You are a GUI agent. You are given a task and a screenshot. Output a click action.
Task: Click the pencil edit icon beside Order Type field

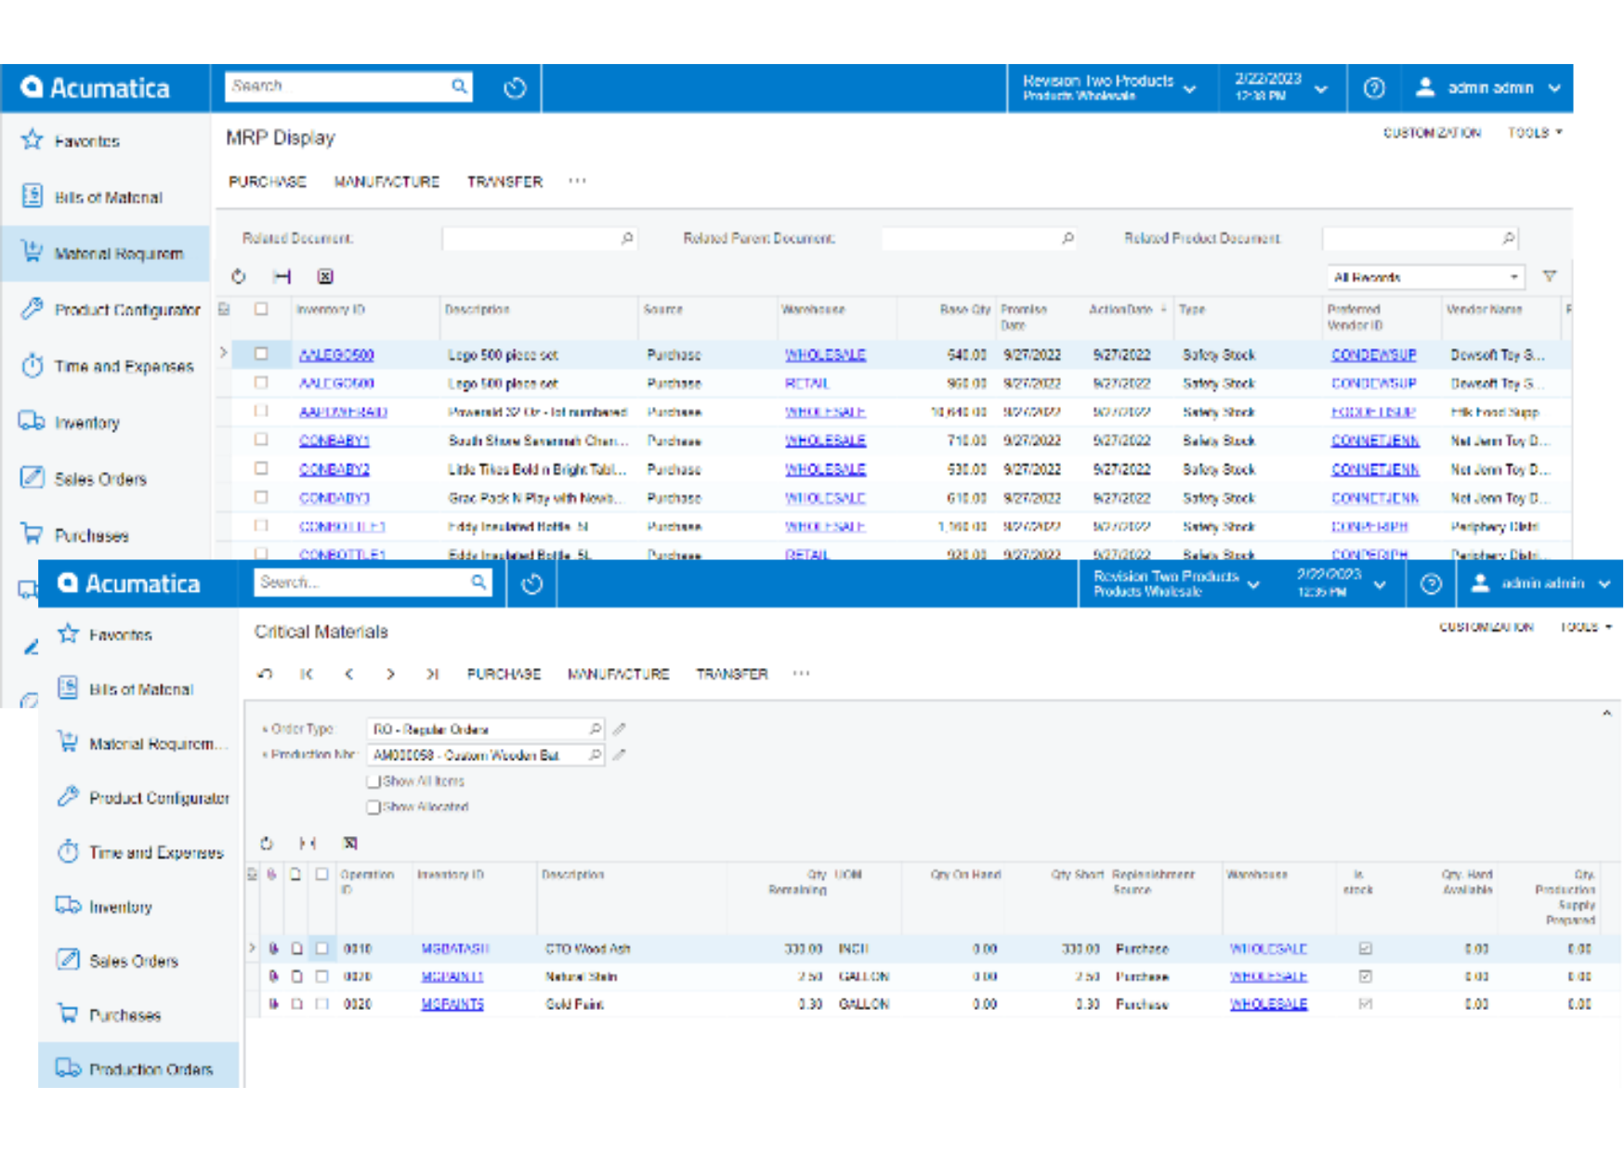pos(620,729)
